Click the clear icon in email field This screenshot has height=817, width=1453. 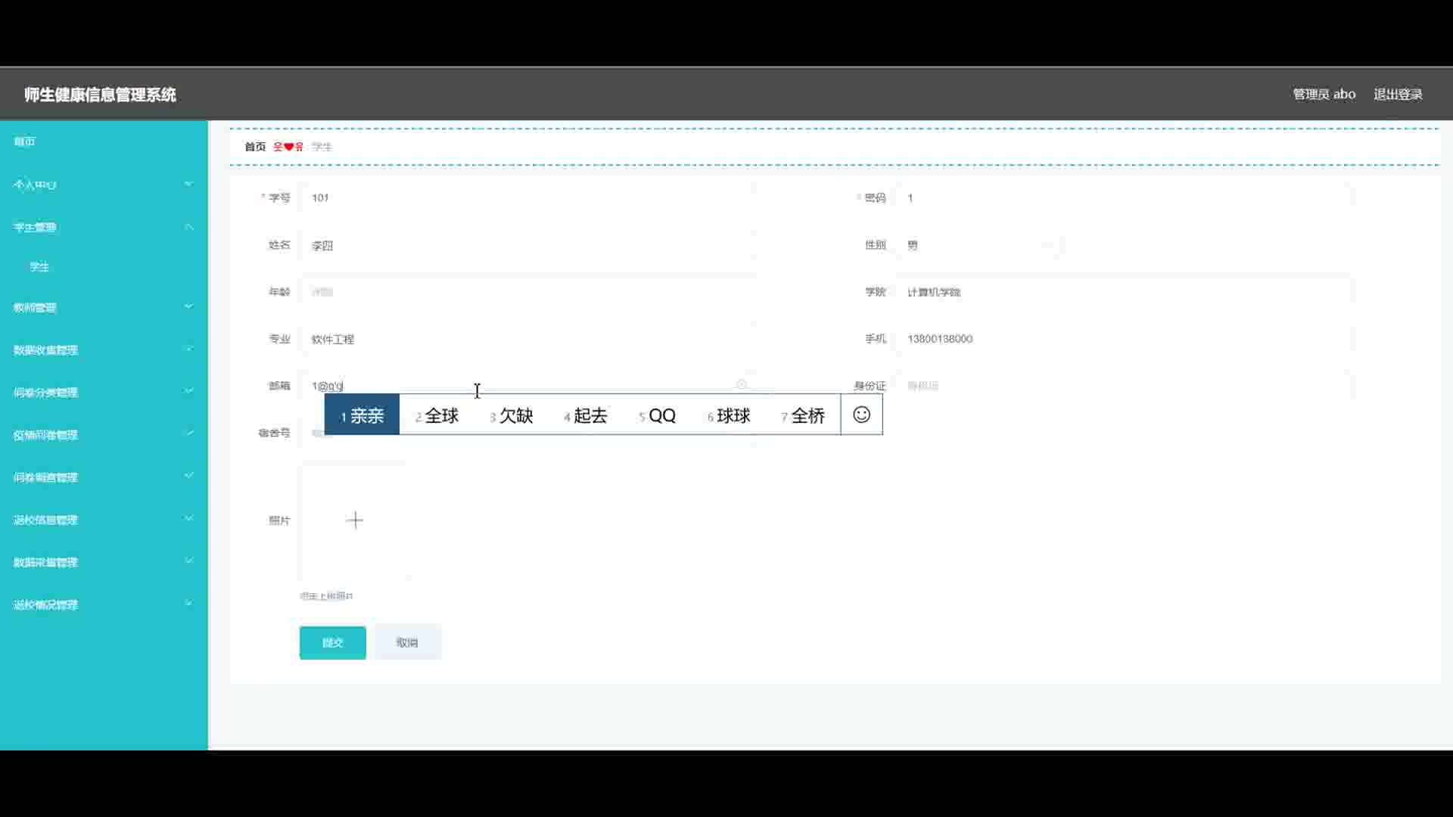click(x=742, y=385)
